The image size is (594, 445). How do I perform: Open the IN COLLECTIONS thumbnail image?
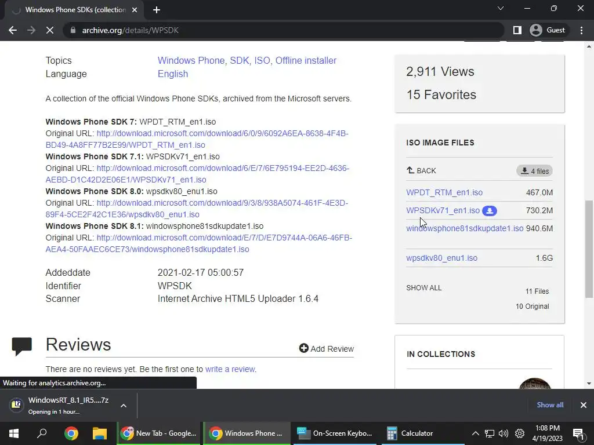[534, 383]
